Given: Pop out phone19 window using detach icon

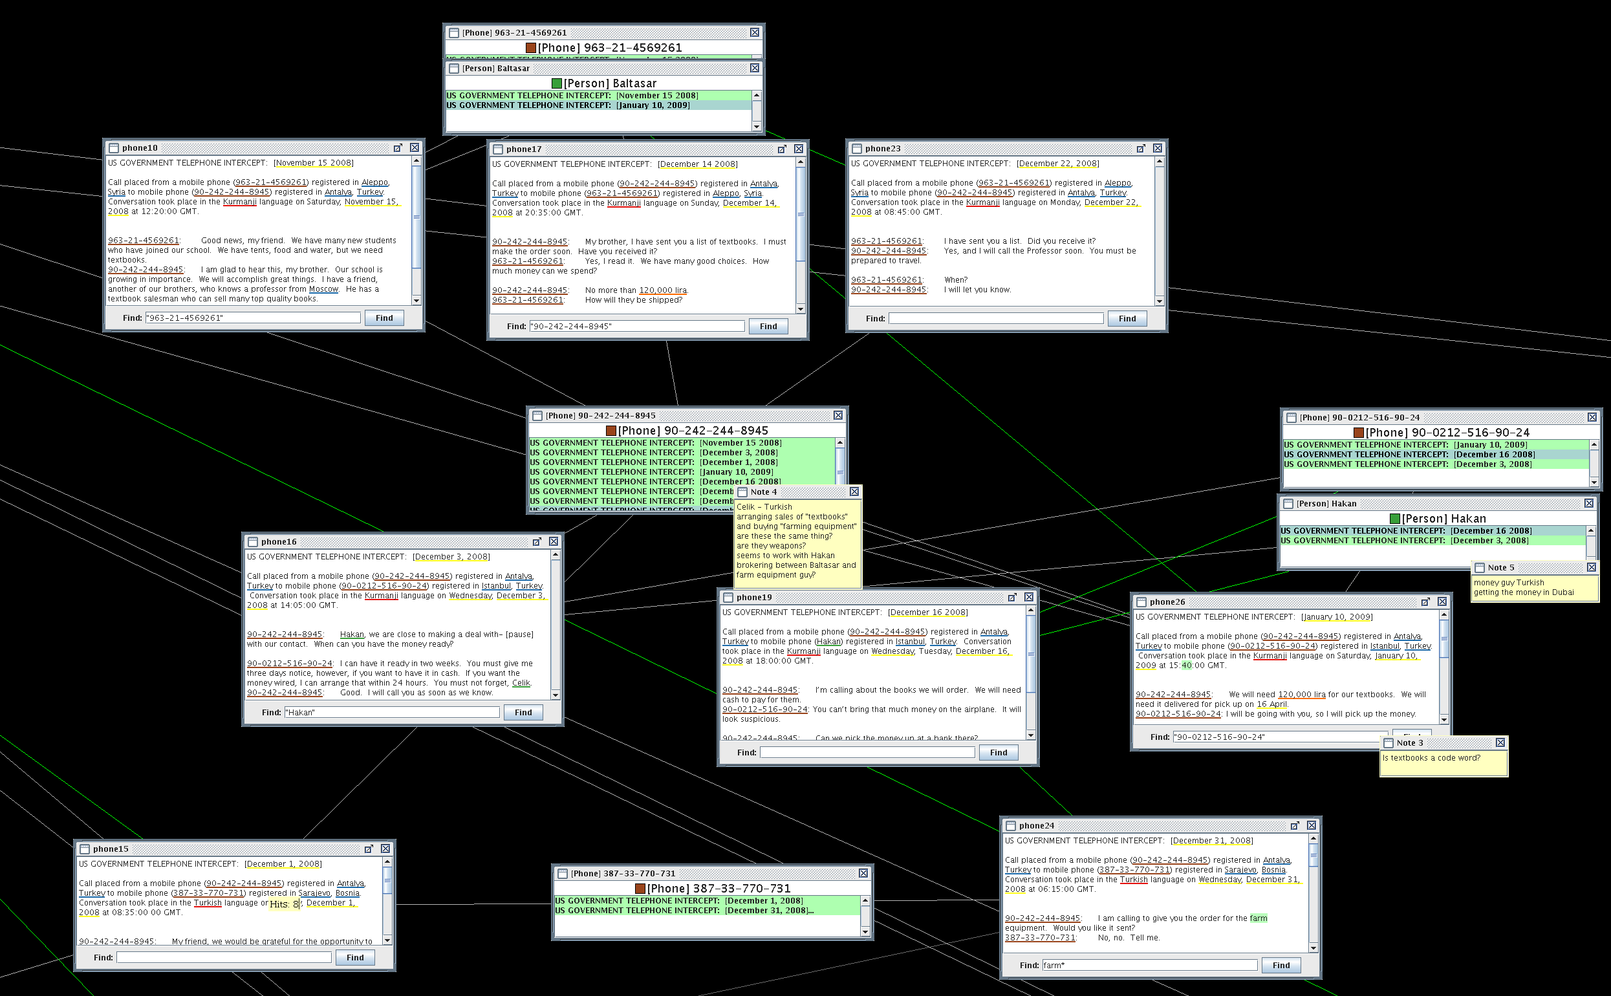Looking at the screenshot, I should [1012, 598].
